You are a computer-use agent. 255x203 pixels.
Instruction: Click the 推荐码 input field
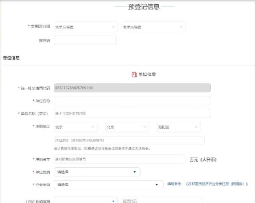(x=85, y=40)
